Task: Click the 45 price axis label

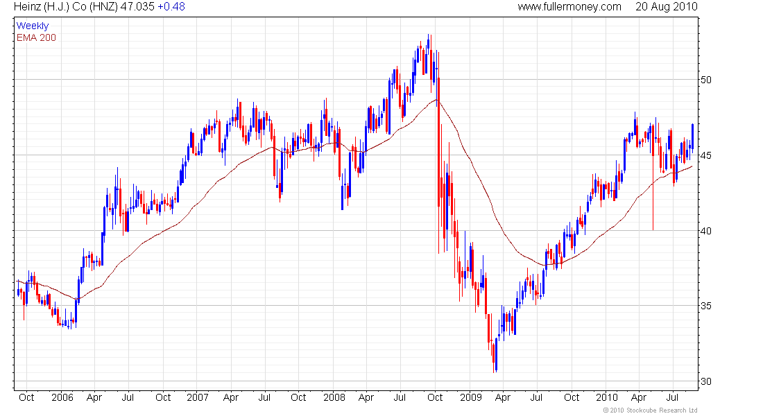Action: [x=705, y=156]
